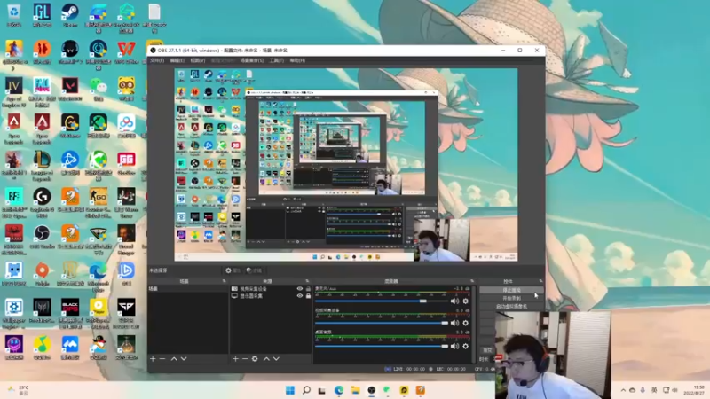Move scene up in Scenes panel

(x=174, y=359)
